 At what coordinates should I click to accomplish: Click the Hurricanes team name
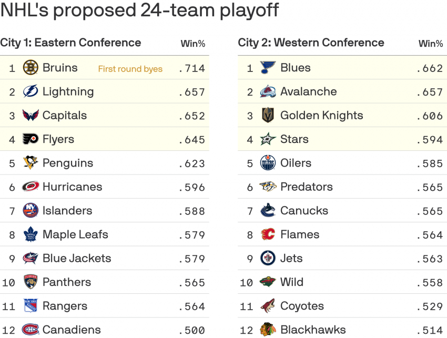(72, 187)
